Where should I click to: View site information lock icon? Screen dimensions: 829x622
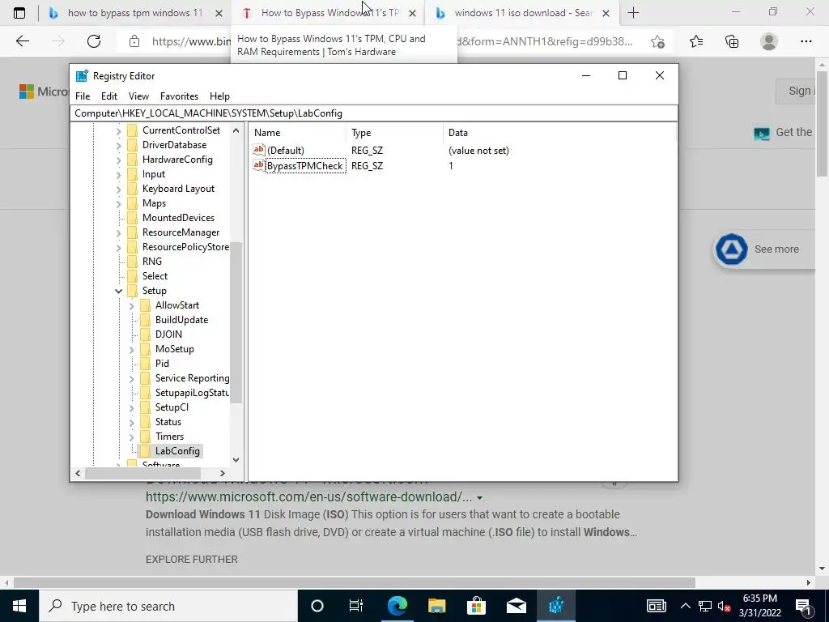[x=134, y=41]
